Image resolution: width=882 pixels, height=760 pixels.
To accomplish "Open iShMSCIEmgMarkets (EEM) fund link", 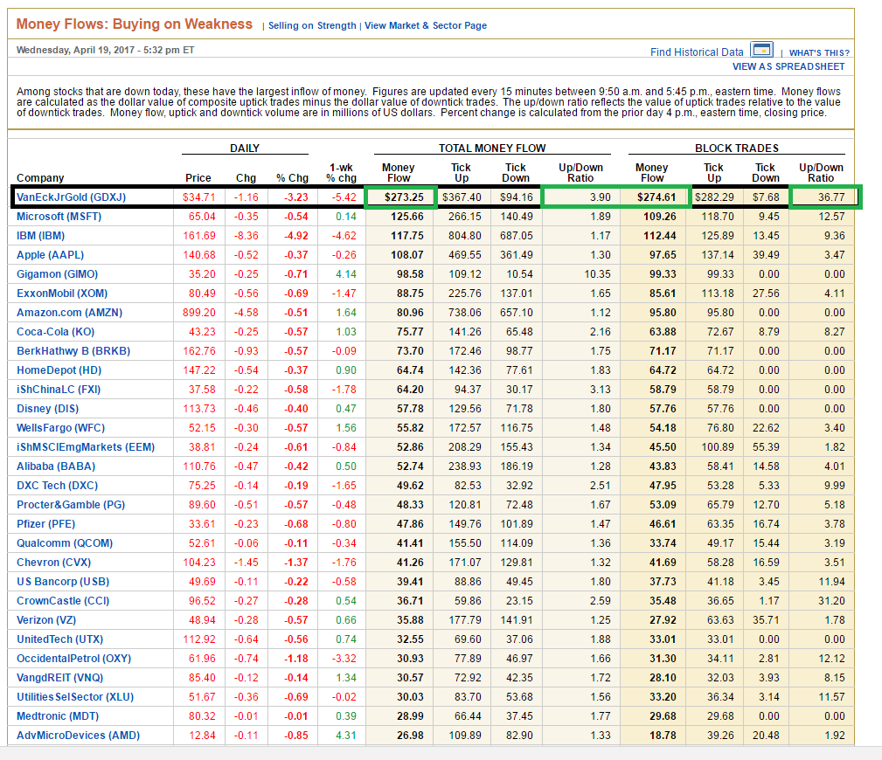I will [86, 447].
